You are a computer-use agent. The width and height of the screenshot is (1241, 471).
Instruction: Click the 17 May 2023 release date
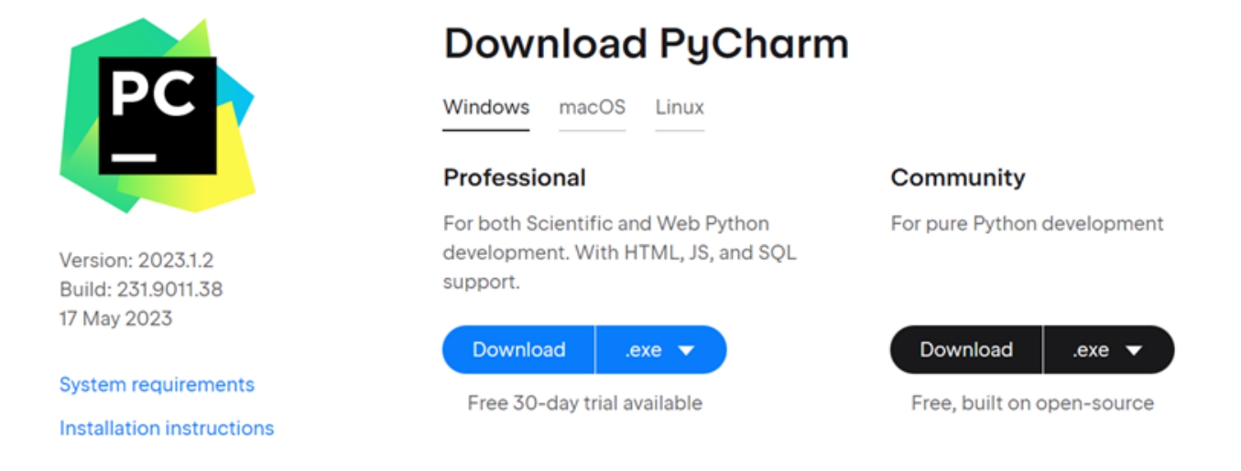[x=115, y=318]
